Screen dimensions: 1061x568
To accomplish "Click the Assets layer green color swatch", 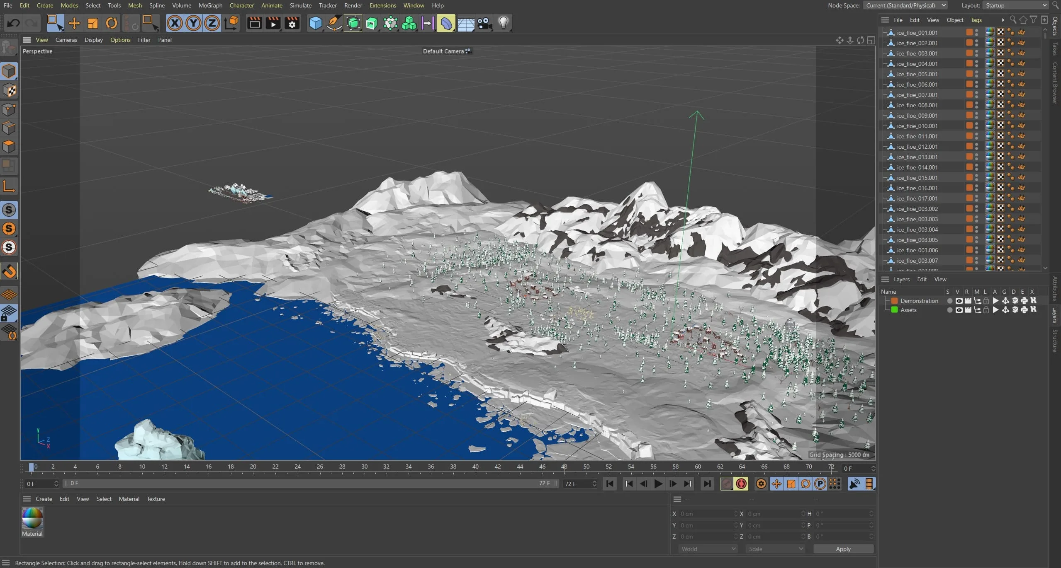I will point(894,310).
